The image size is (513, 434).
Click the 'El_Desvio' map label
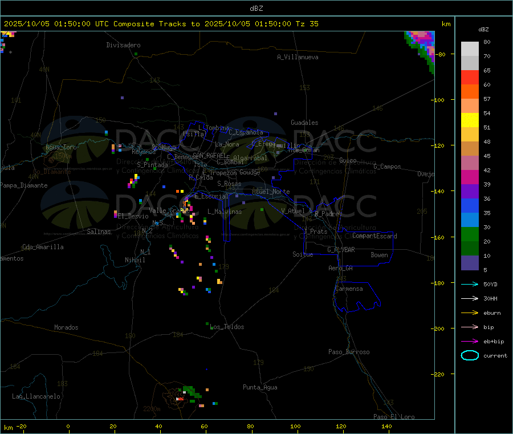133,216
